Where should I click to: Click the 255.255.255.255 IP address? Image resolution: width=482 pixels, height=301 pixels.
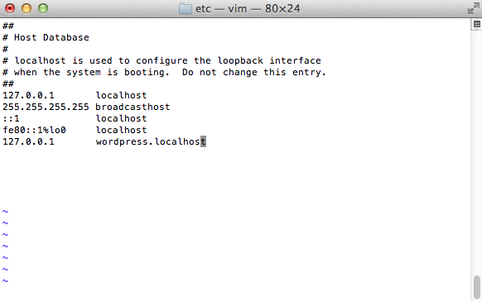pyautogui.click(x=46, y=107)
